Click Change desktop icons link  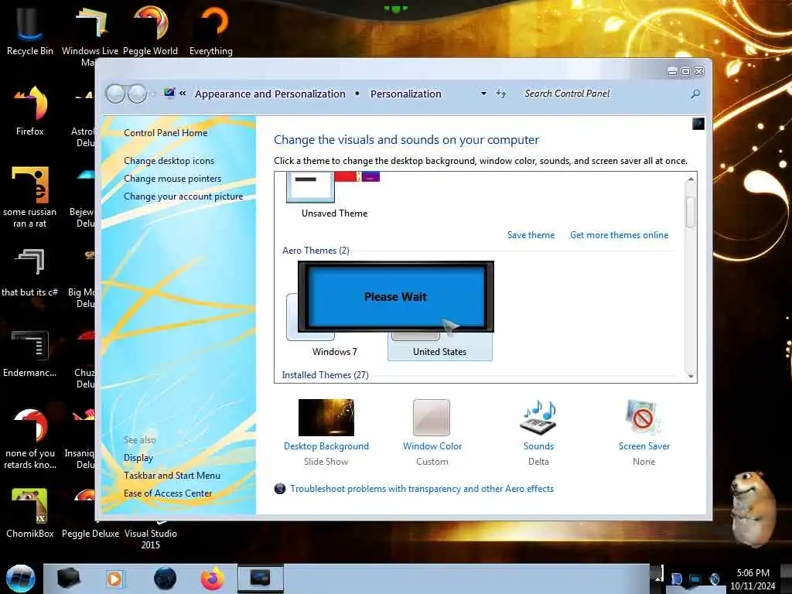pyautogui.click(x=169, y=161)
